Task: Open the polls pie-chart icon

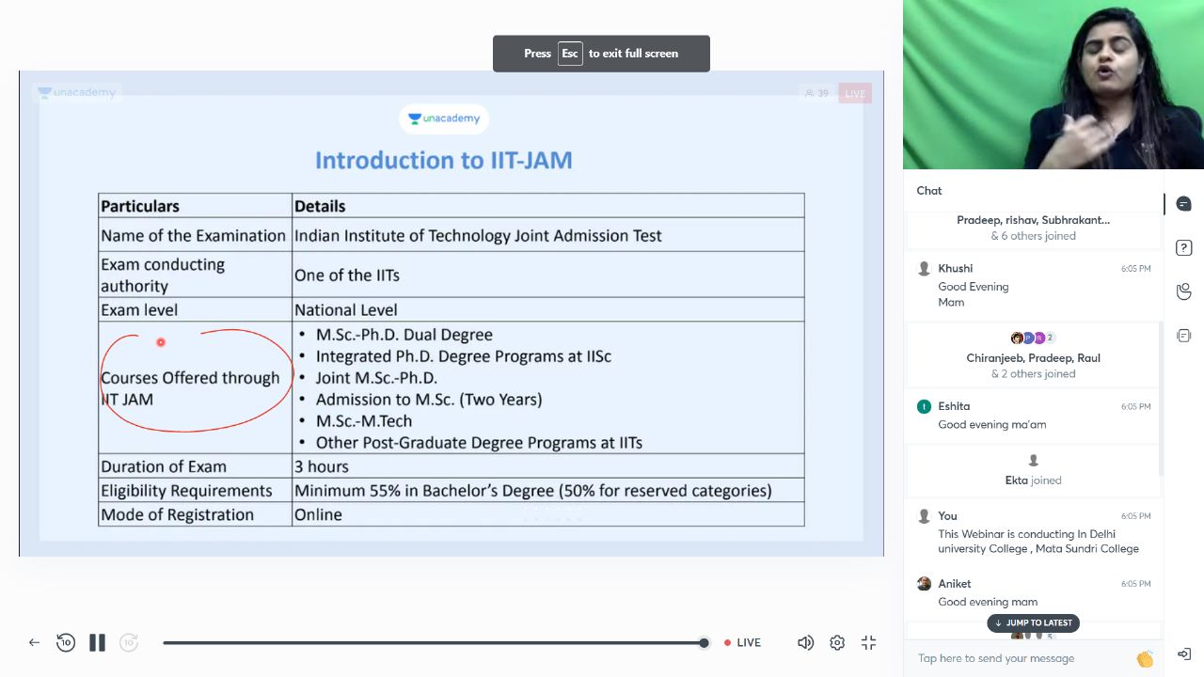Action: 1183,291
